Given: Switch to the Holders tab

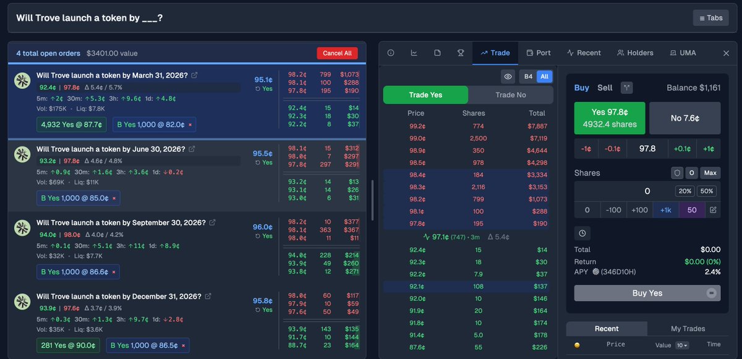Looking at the screenshot, I should (634, 53).
